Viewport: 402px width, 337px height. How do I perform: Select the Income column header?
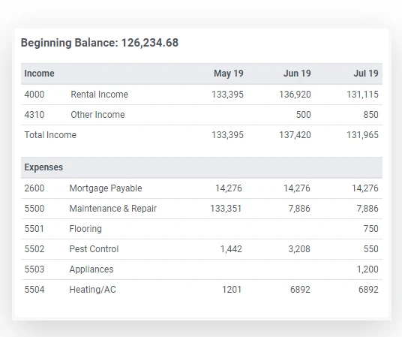click(x=39, y=74)
